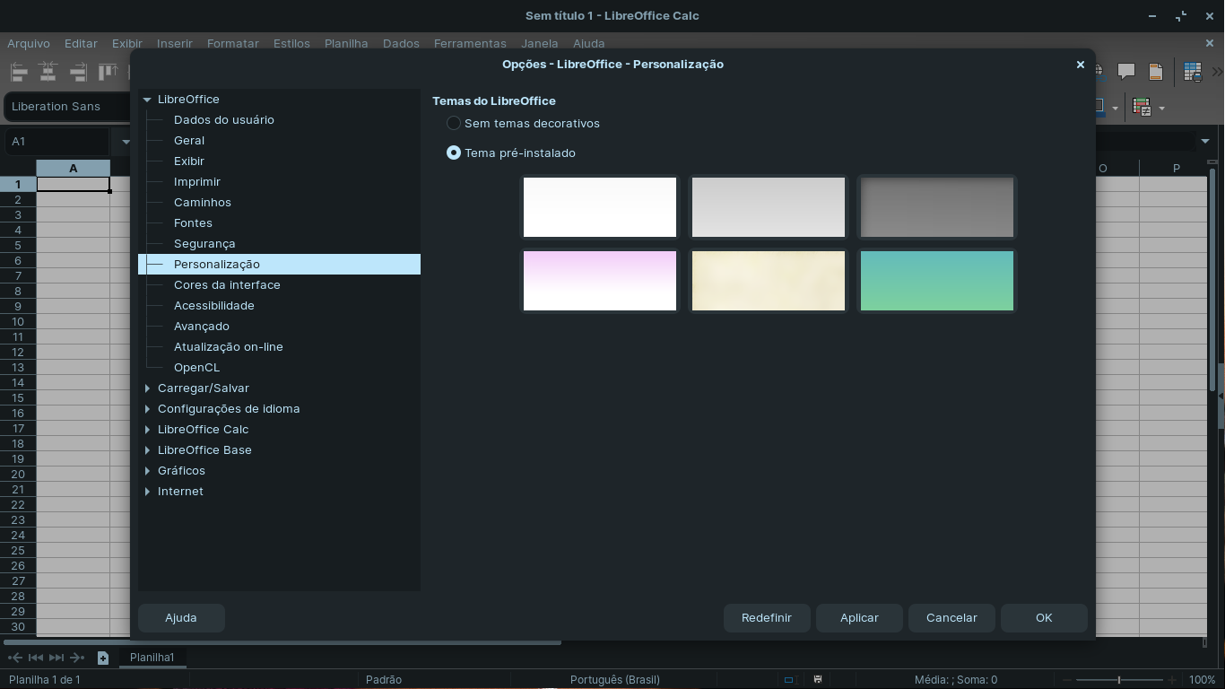The width and height of the screenshot is (1225, 689).
Task: Click the zoom slider in status bar
Action: coord(1119,679)
